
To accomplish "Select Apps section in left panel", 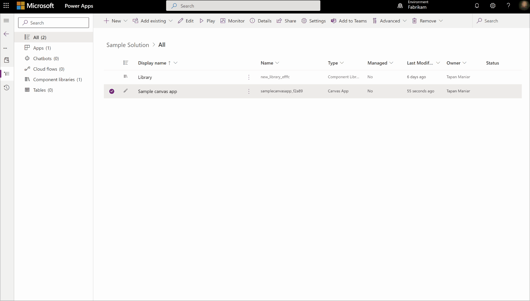I will [42, 48].
